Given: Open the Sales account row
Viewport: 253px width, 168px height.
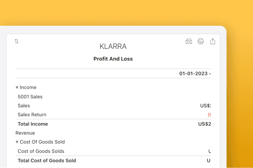Looking at the screenshot, I should click(x=113, y=105).
